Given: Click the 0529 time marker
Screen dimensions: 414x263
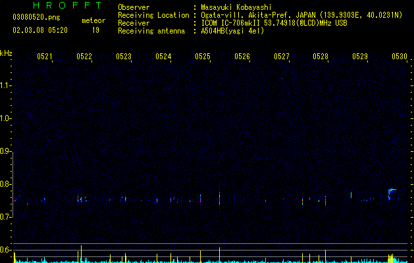Looking at the screenshot, I should 360,56.
